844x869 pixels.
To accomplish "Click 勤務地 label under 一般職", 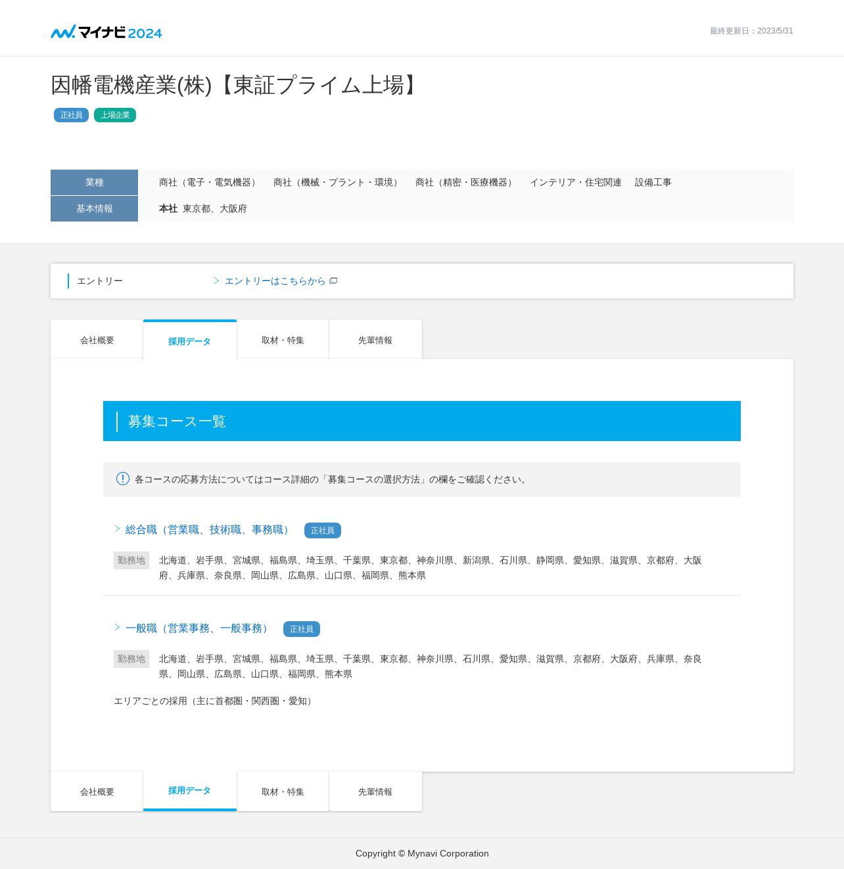I will pos(131,659).
